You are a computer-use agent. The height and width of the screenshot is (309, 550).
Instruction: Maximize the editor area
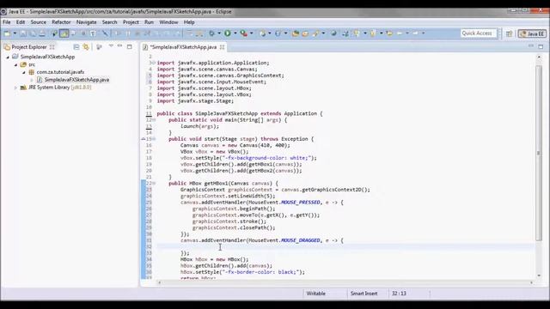tap(541, 46)
